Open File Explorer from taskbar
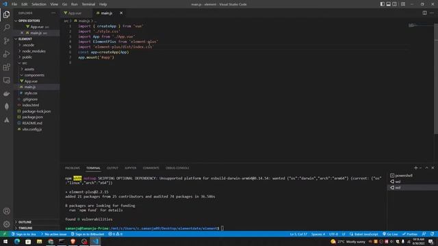Image resolution: width=438 pixels, height=246 pixels. 39,241
